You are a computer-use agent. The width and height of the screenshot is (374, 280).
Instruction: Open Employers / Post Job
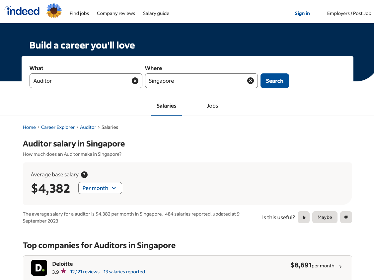349,13
